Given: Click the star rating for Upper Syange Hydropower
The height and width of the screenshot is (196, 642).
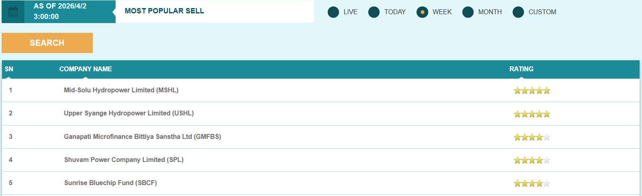Looking at the screenshot, I should click(532, 114).
